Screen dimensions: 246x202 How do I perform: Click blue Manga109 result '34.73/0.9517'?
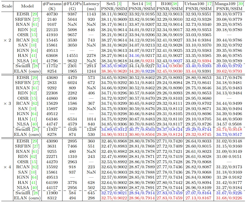[229, 134]
